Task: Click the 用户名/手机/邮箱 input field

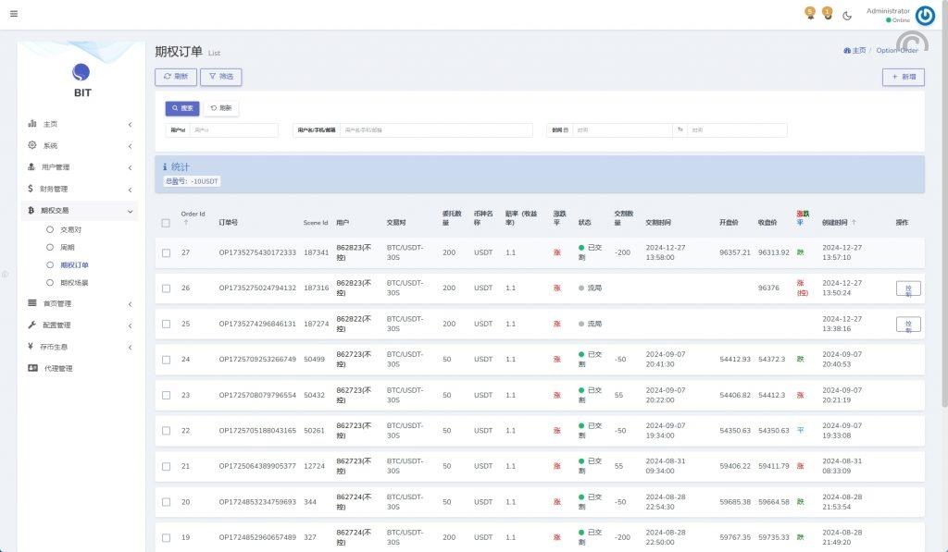Action: click(x=435, y=130)
